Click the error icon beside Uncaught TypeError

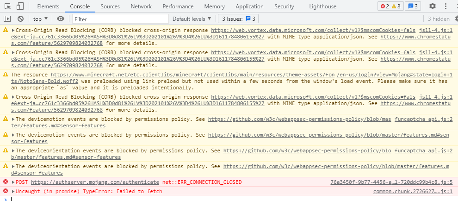(5, 191)
